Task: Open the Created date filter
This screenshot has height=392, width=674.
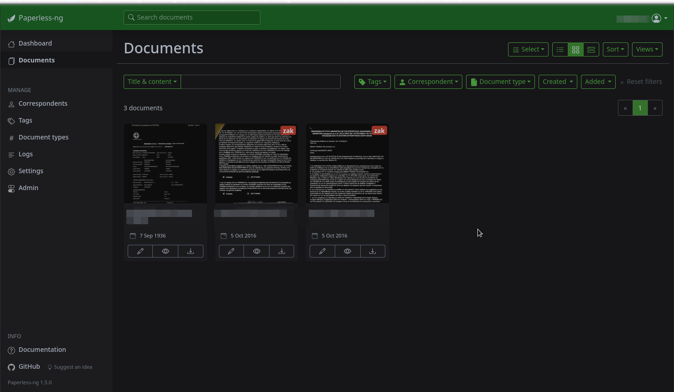Action: [558, 82]
